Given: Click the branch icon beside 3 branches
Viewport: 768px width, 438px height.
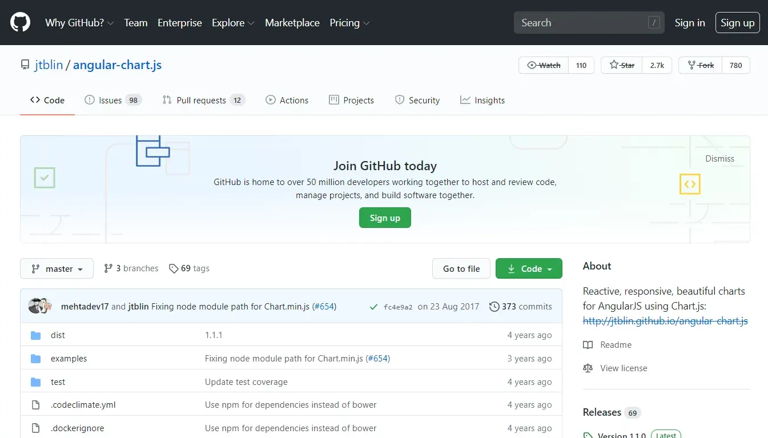Looking at the screenshot, I should pos(108,268).
